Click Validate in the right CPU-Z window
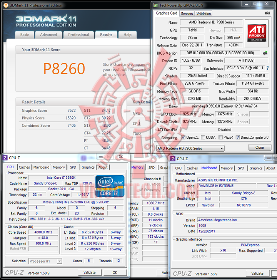 tap(257, 273)
